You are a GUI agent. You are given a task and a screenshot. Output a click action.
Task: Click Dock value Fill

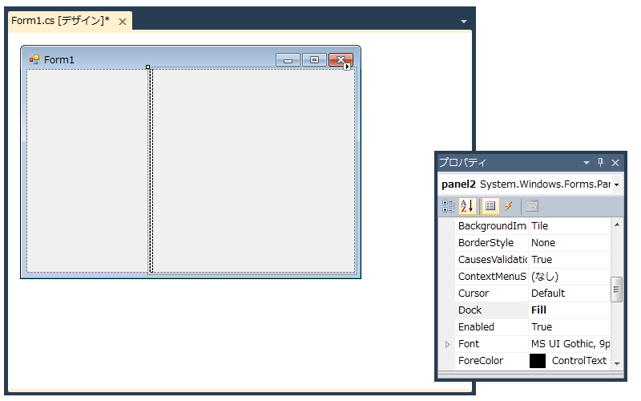click(538, 310)
